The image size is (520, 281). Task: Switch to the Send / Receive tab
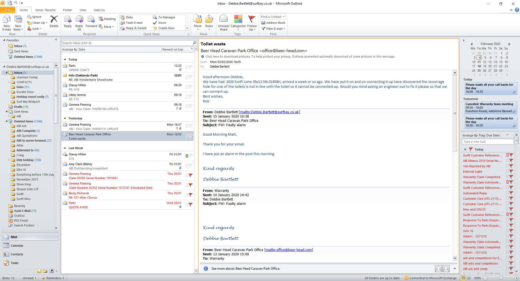pos(45,10)
